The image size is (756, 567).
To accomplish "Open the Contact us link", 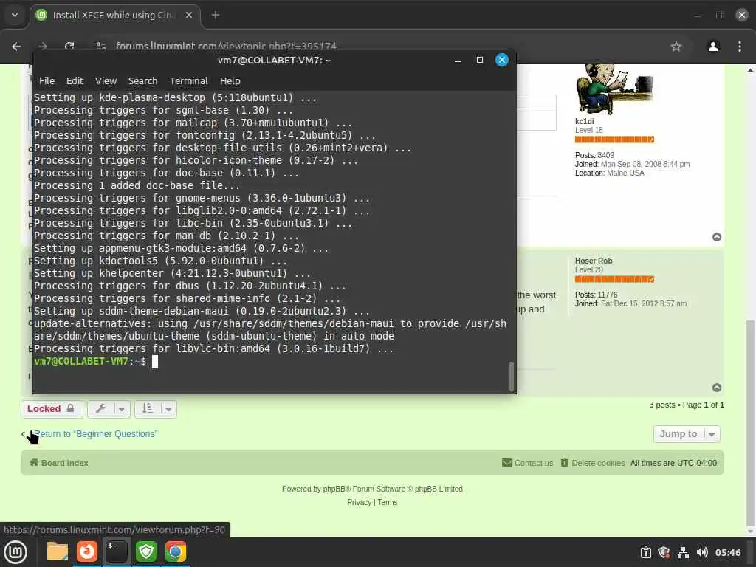I will (x=527, y=463).
